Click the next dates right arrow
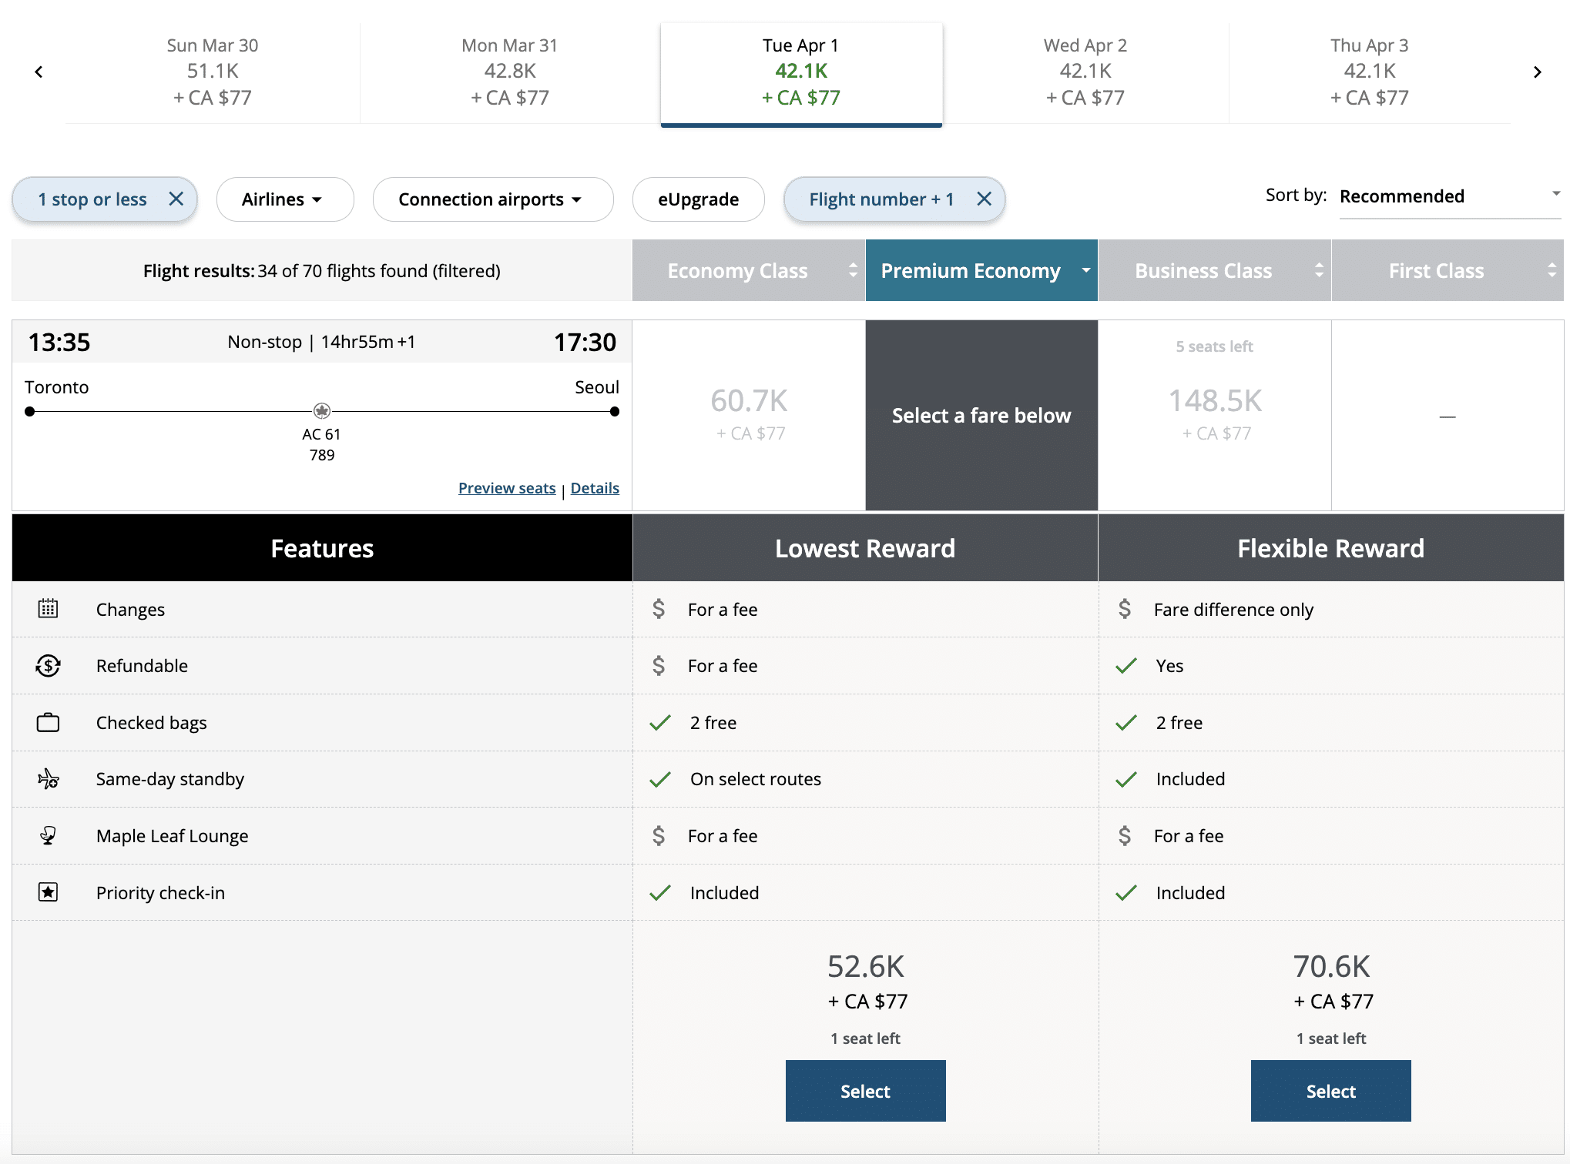 1537,72
